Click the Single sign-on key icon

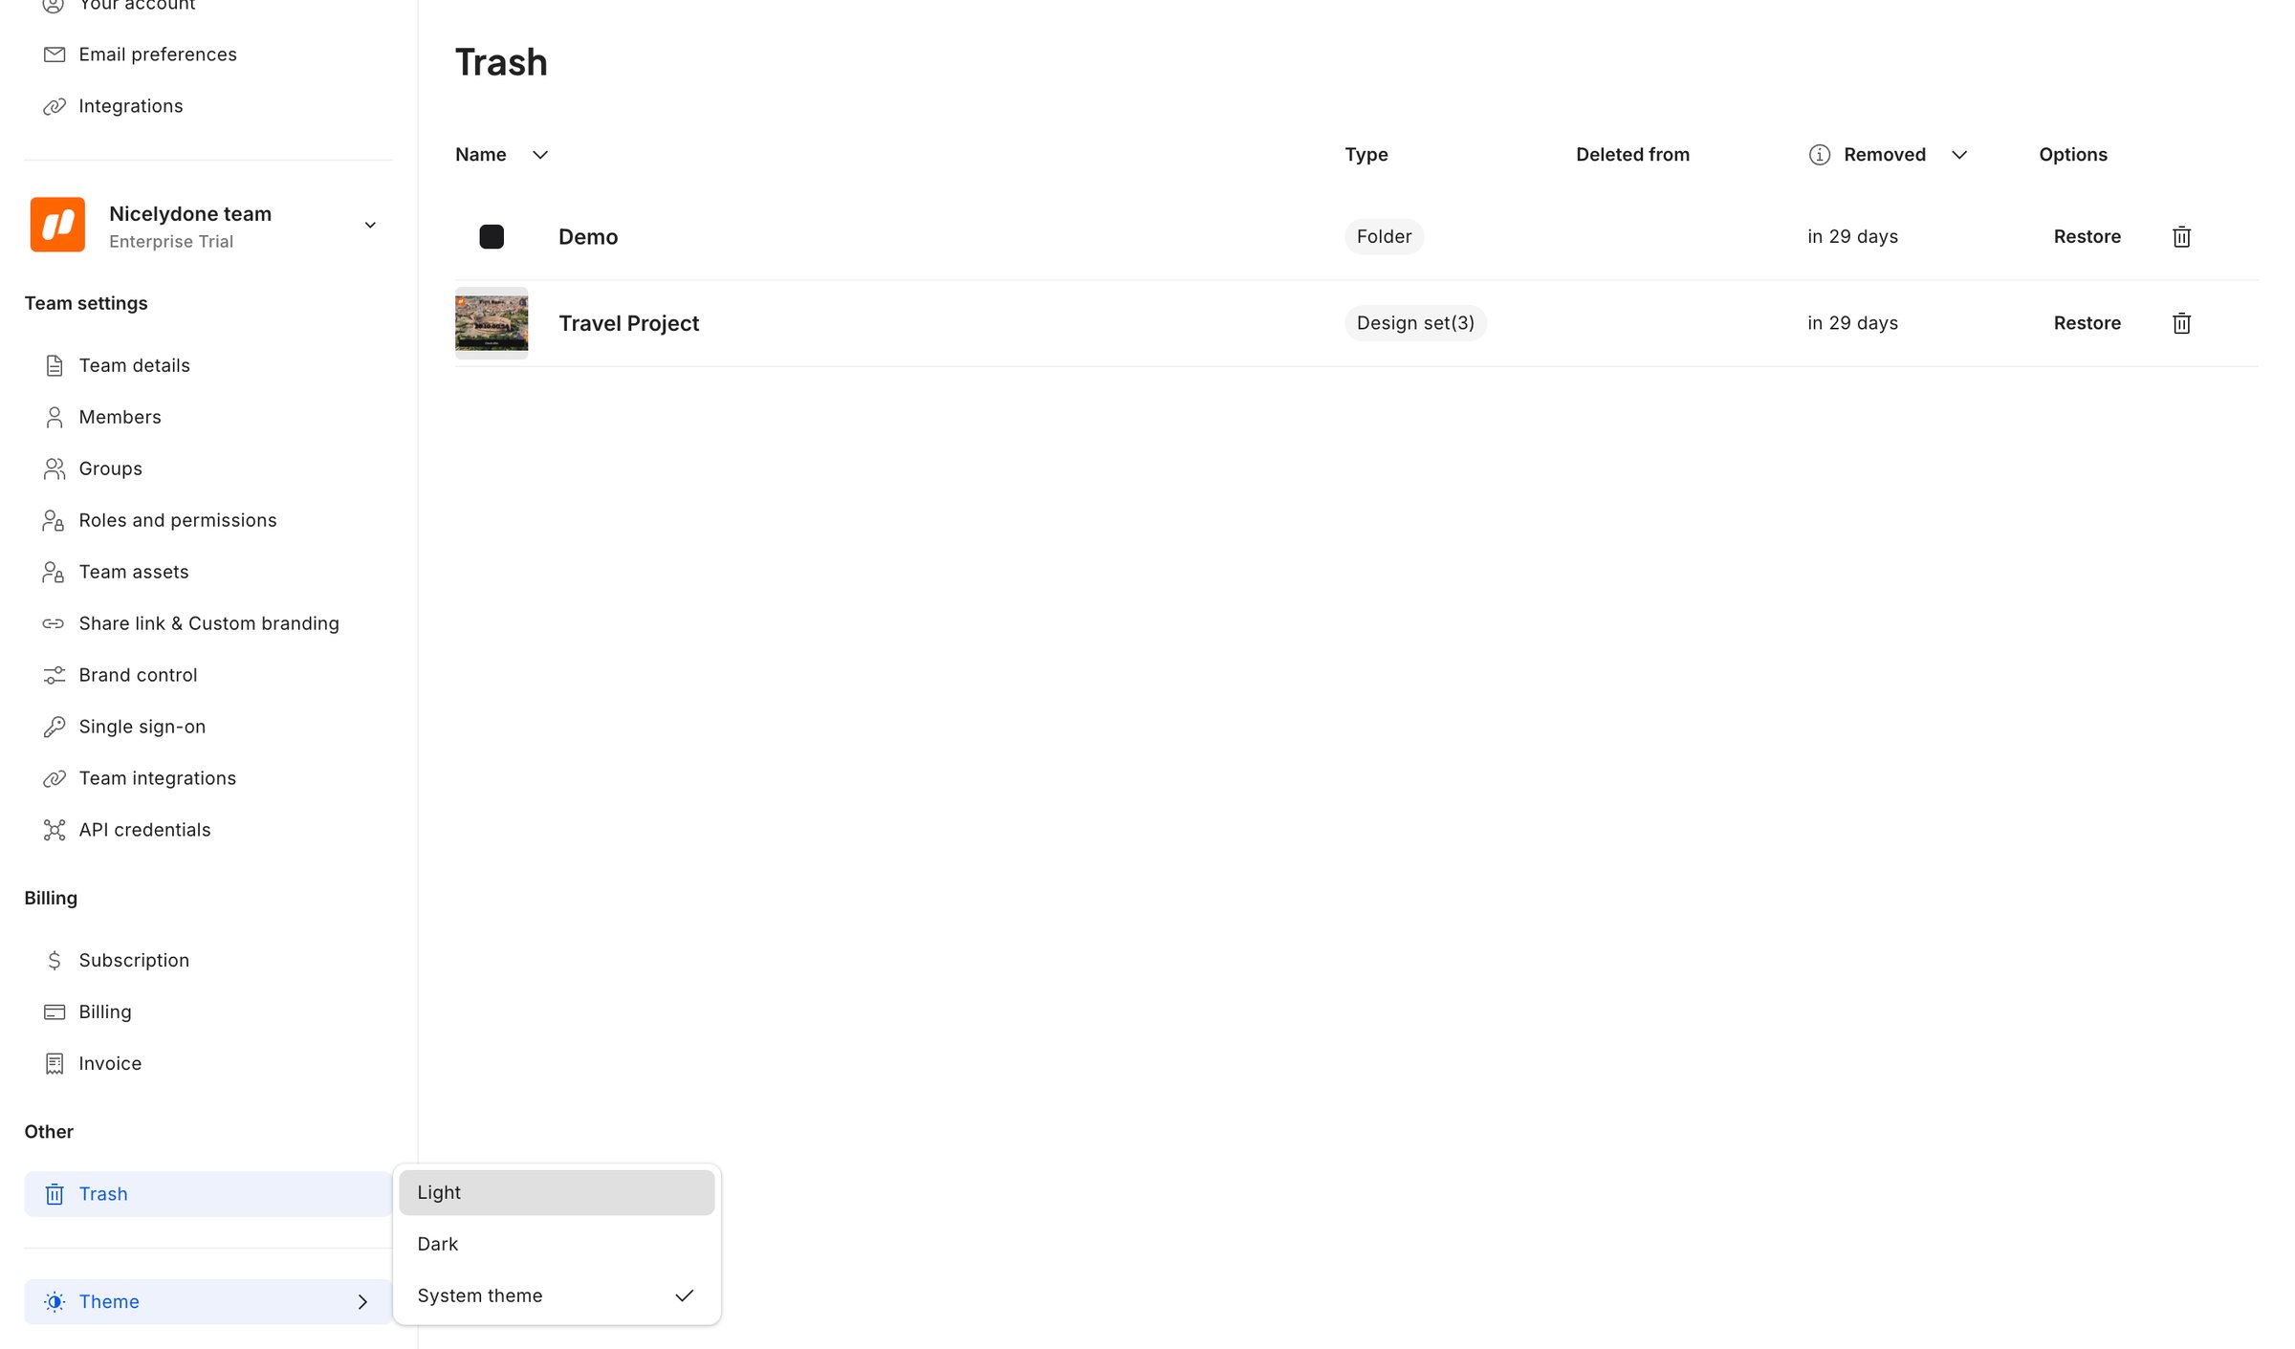tap(55, 727)
